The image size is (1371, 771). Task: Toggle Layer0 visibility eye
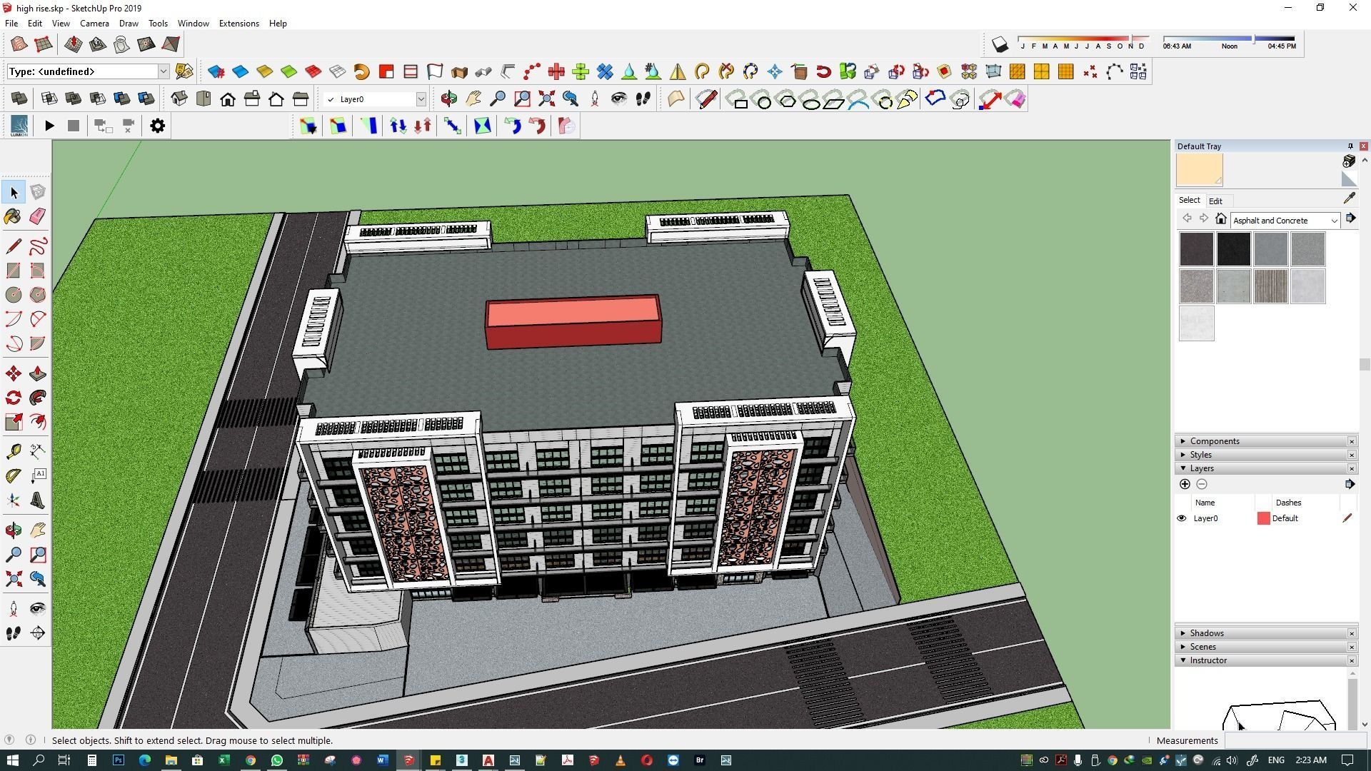(x=1181, y=518)
